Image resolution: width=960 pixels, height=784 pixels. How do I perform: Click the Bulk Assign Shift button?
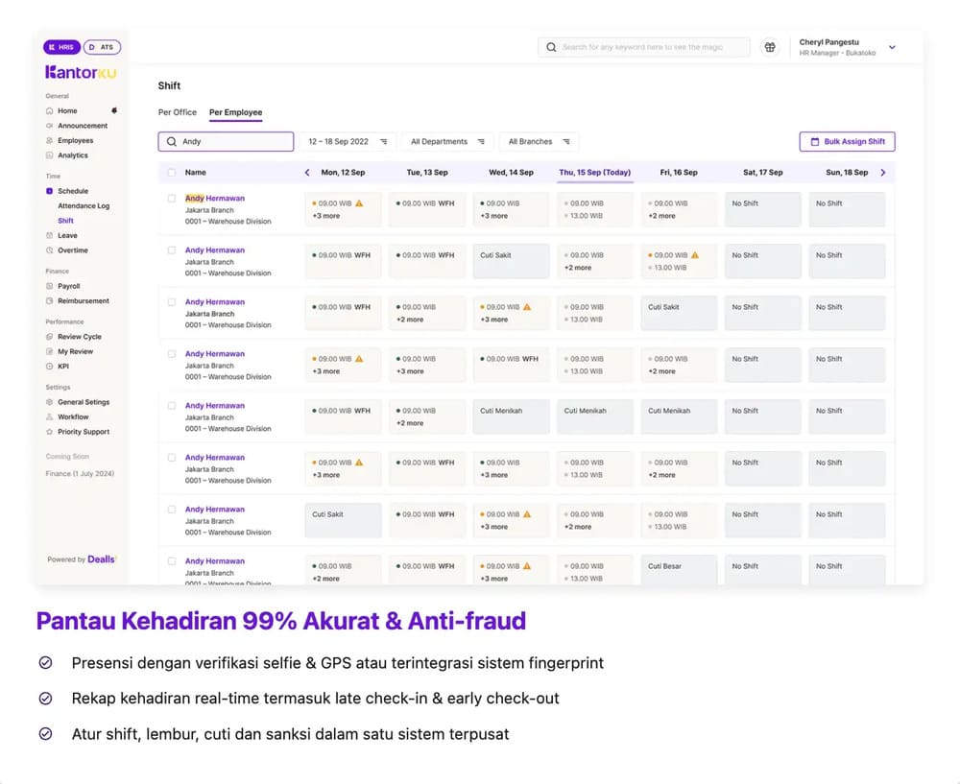[x=847, y=141]
